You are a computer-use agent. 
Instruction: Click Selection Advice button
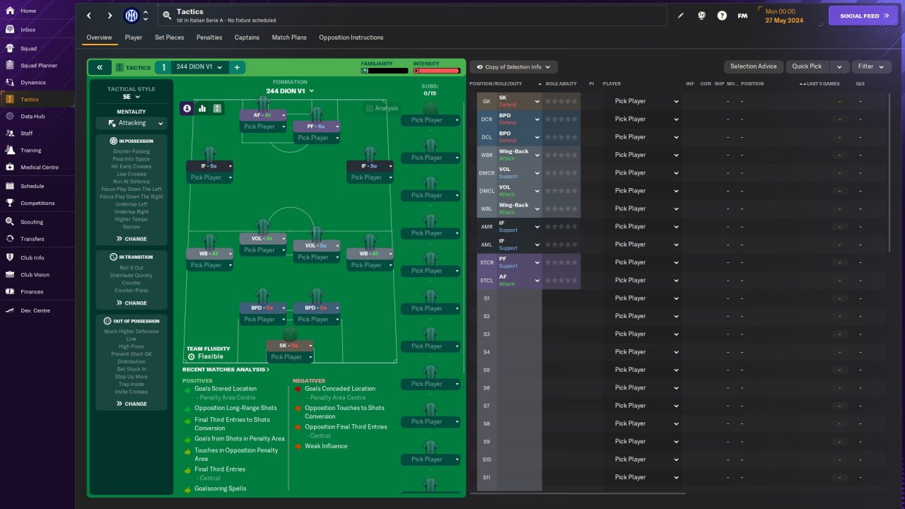(x=754, y=66)
